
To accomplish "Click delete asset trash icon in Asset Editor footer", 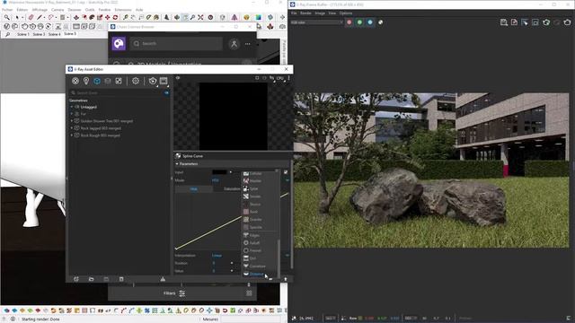I will click(121, 279).
